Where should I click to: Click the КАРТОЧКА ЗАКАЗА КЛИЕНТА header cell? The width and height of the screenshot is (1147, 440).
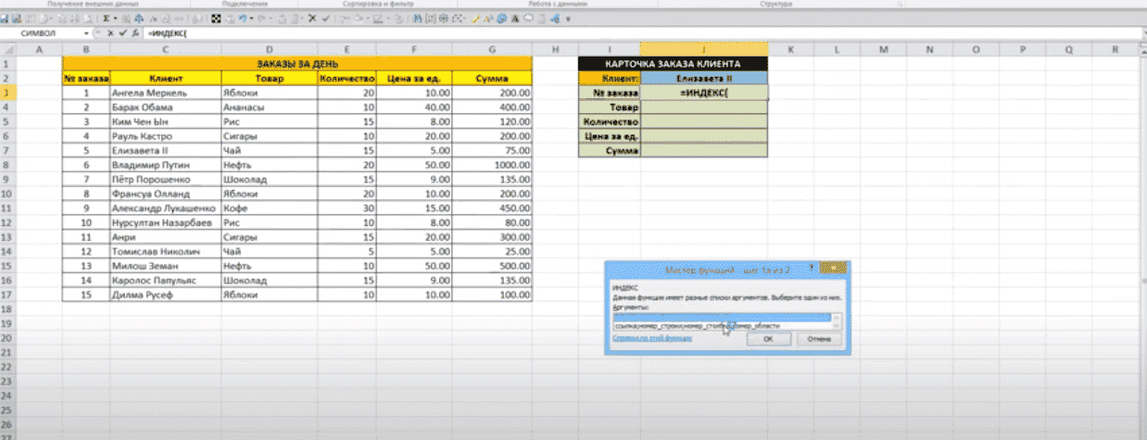(673, 64)
